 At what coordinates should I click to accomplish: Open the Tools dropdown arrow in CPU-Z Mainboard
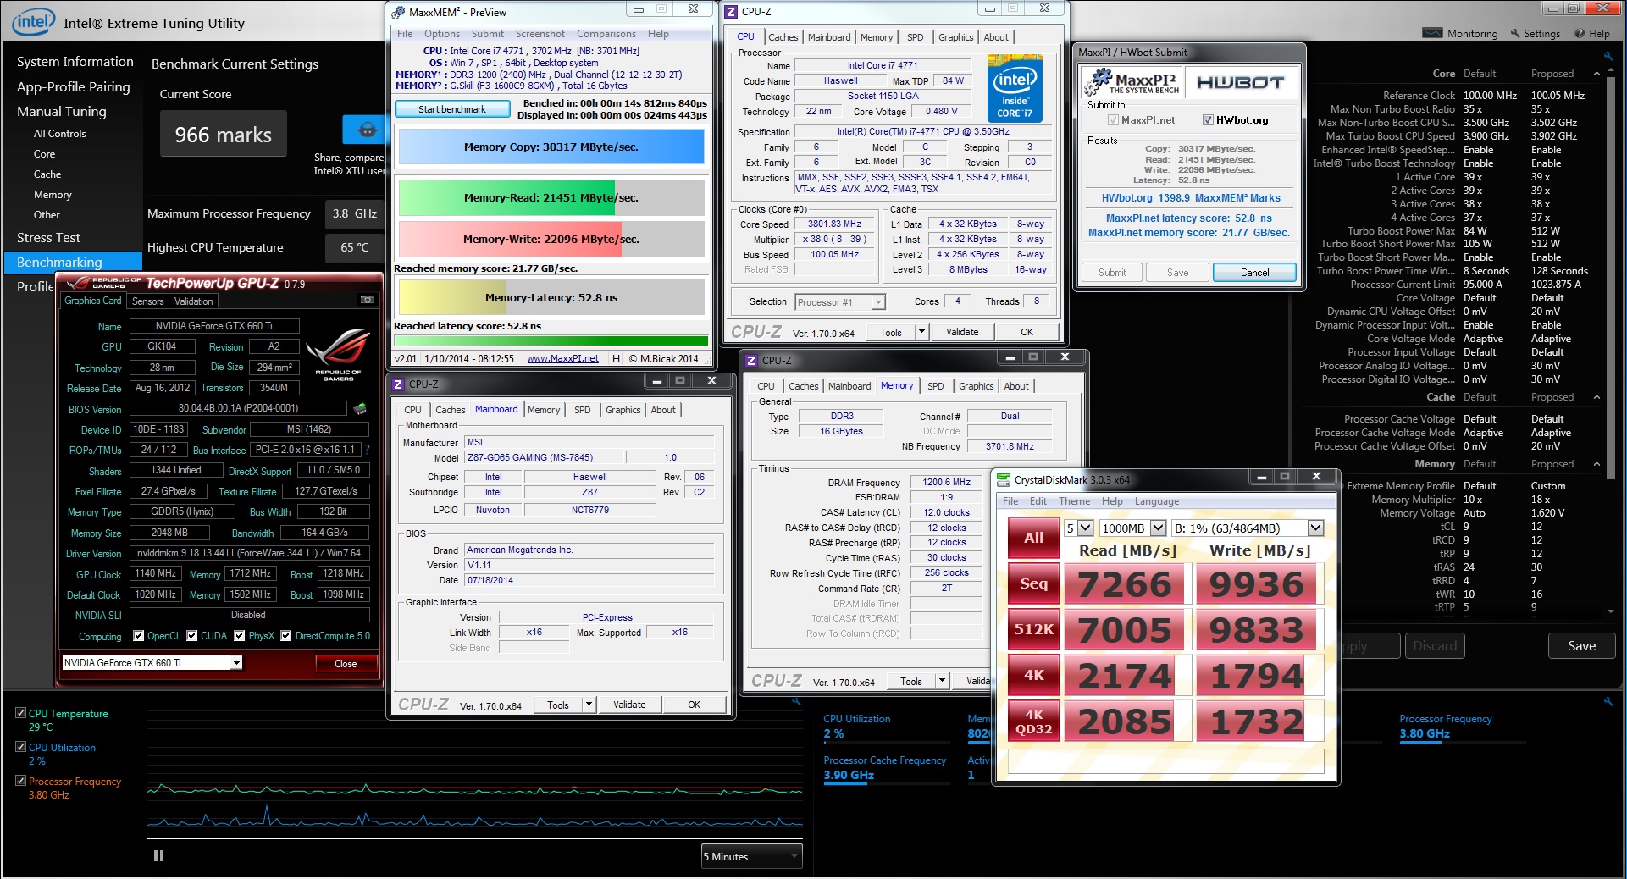pyautogui.click(x=589, y=705)
